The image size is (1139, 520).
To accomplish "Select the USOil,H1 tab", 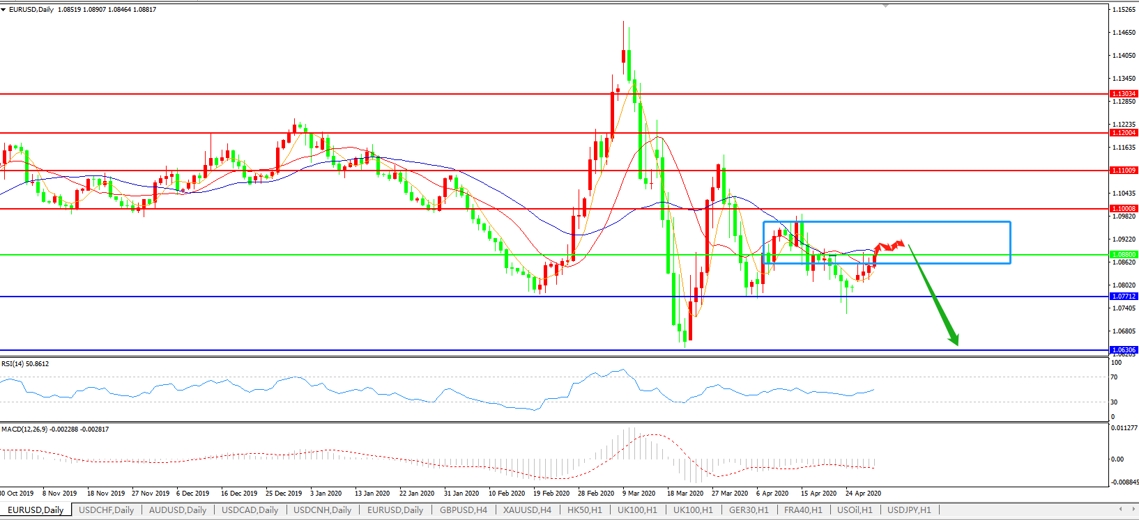I will 855,510.
